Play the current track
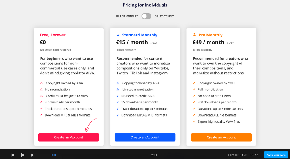The height and width of the screenshot is (159, 290). pos(23,155)
